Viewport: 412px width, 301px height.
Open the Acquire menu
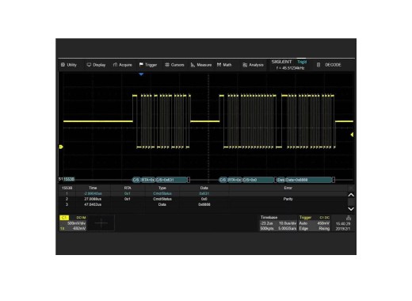123,65
